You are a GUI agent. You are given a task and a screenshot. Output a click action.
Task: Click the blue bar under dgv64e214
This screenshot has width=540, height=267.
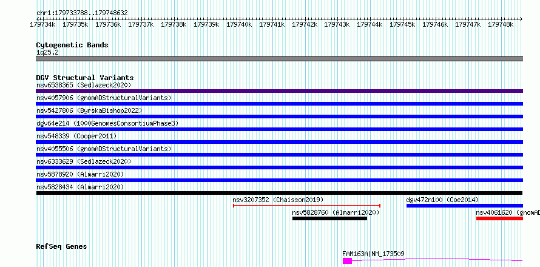pyautogui.click(x=279, y=129)
